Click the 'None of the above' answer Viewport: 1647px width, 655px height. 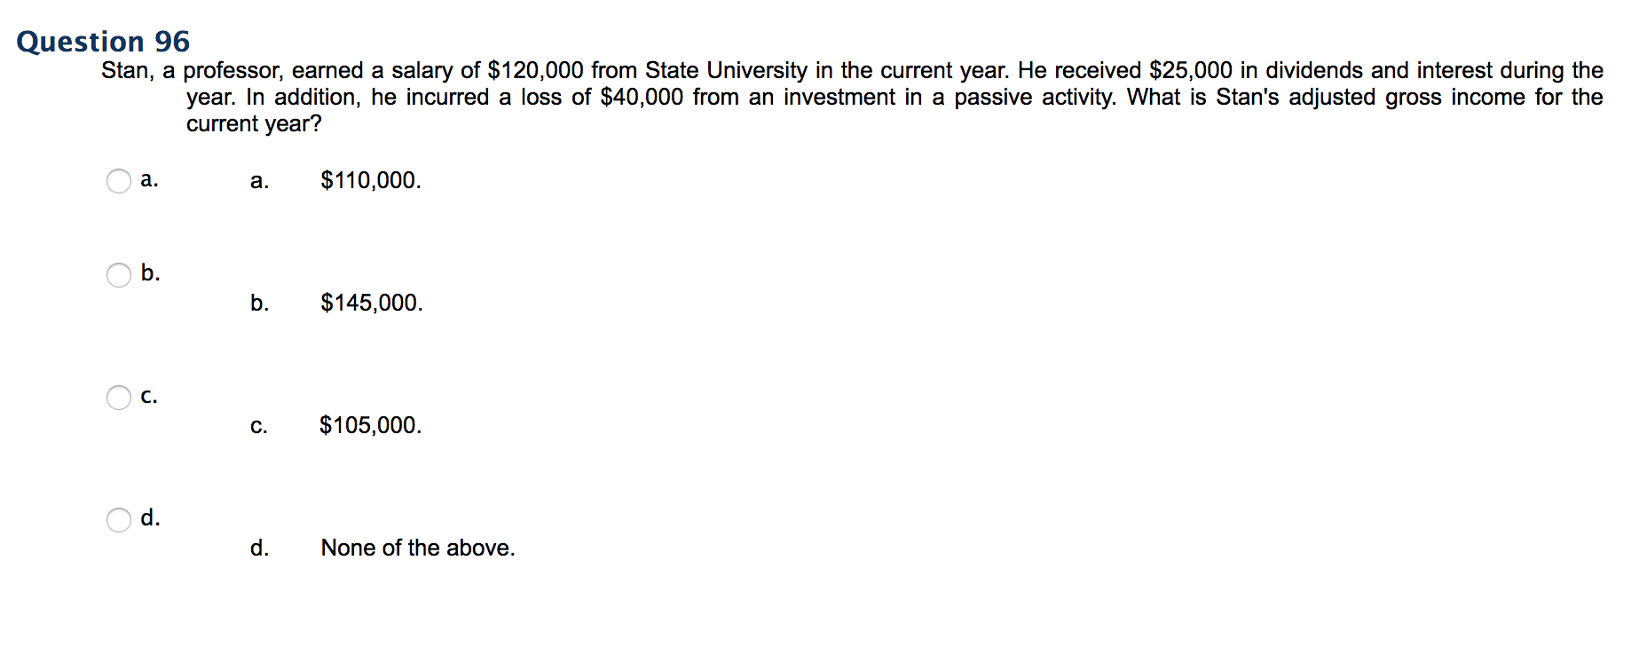418,548
